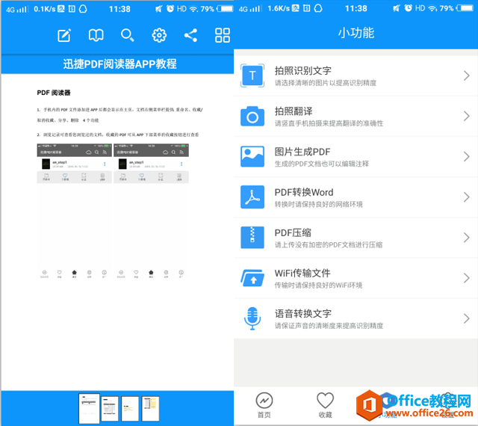Open the book reading mode icon
The height and width of the screenshot is (426, 478).
point(96,35)
